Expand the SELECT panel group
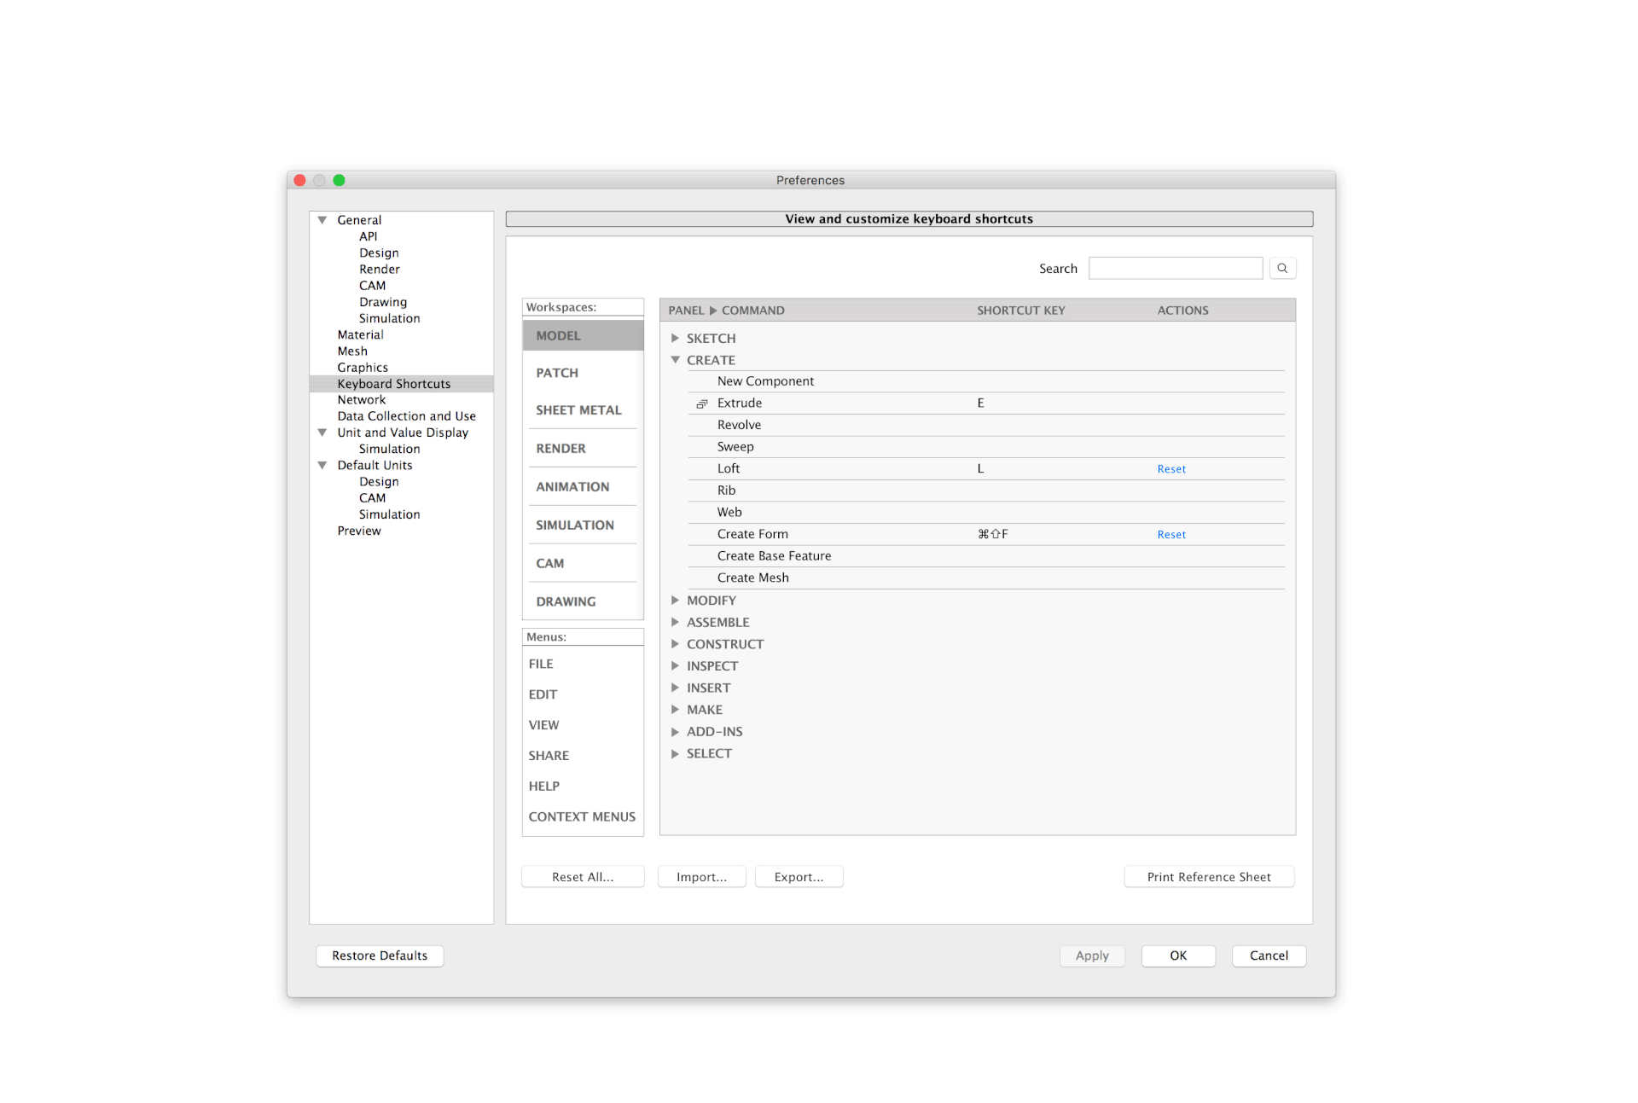This screenshot has width=1638, height=1103. [675, 753]
